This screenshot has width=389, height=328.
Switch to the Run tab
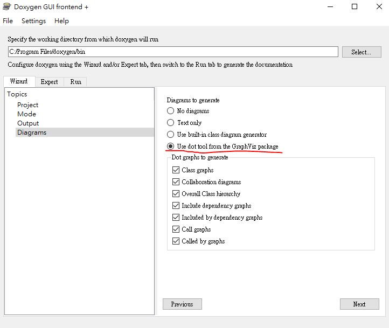point(75,82)
